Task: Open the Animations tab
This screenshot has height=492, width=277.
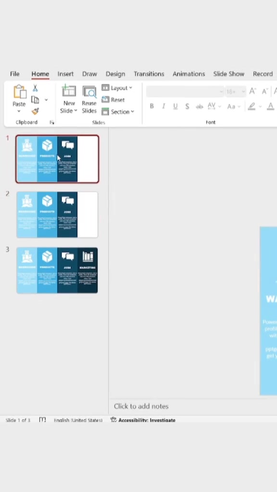Action: pyautogui.click(x=189, y=74)
